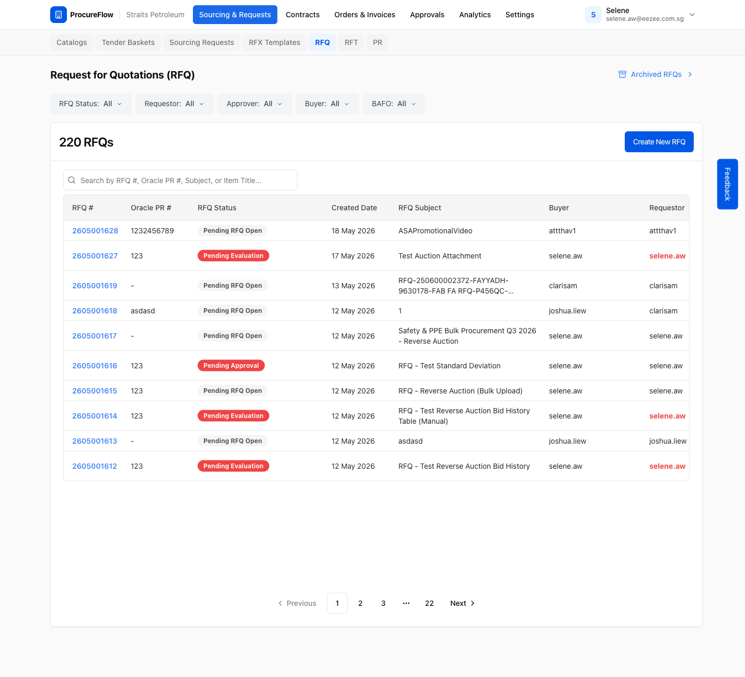Open the pagination ellipsis
The image size is (745, 677).
(x=406, y=603)
